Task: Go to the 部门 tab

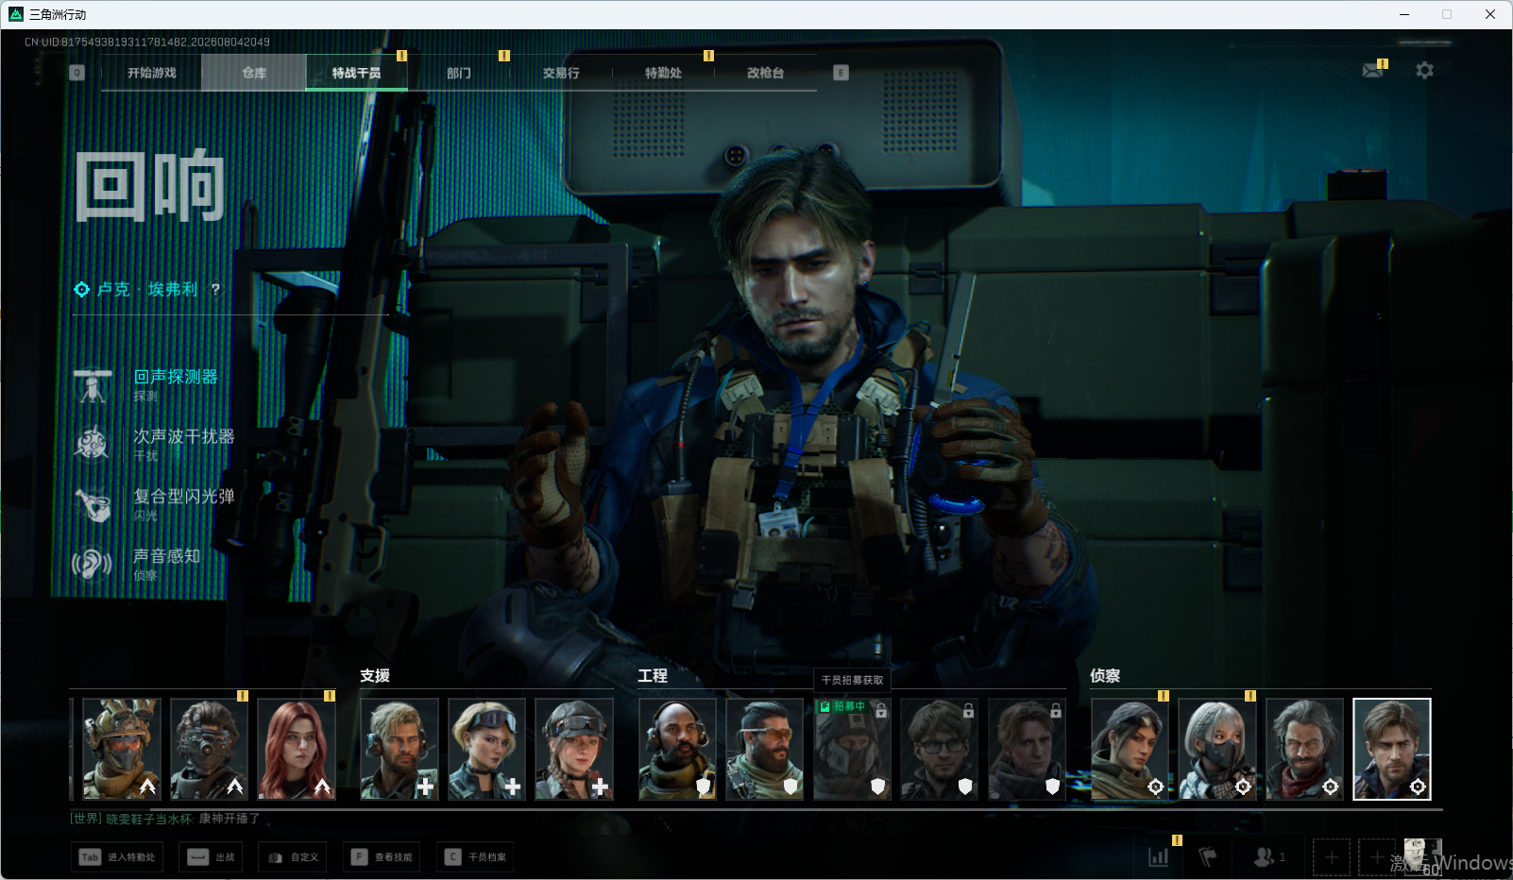Action: [x=459, y=73]
